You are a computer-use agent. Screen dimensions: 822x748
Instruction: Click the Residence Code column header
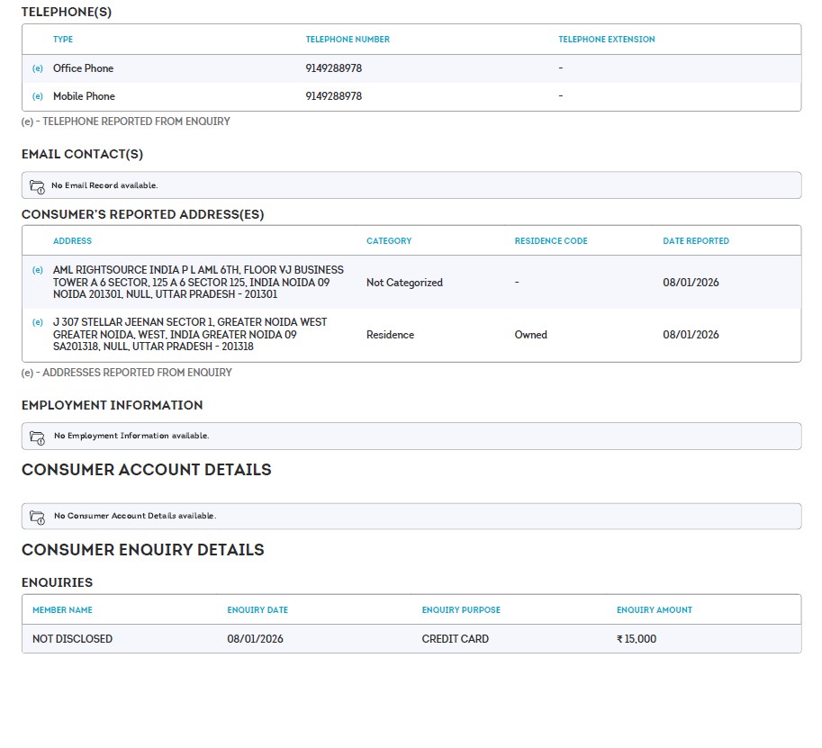click(551, 241)
